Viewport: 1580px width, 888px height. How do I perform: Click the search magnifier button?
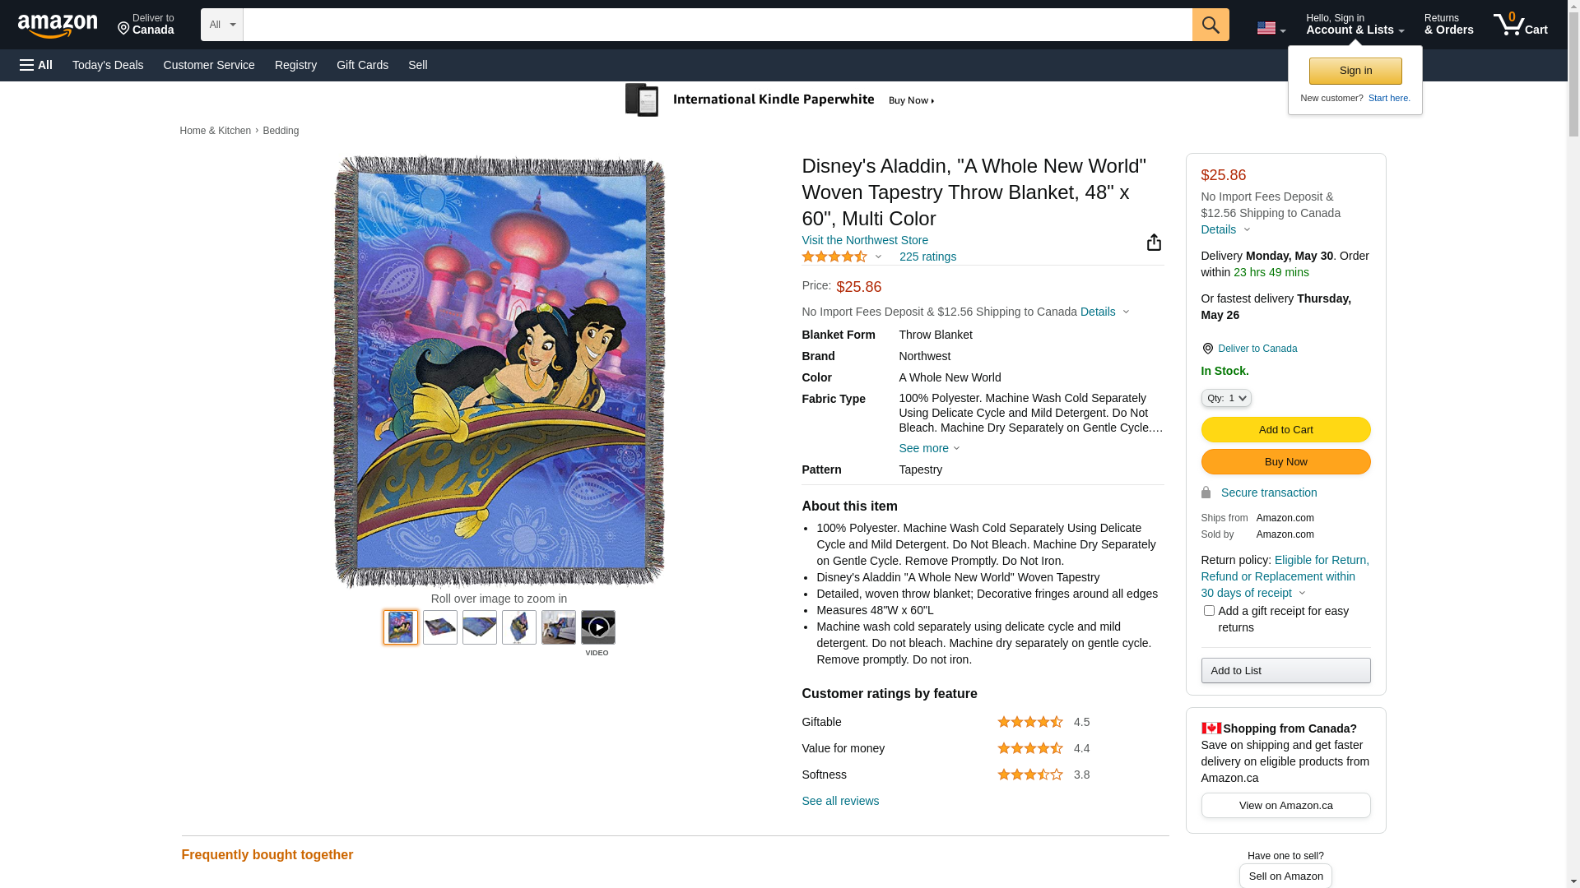[1211, 25]
